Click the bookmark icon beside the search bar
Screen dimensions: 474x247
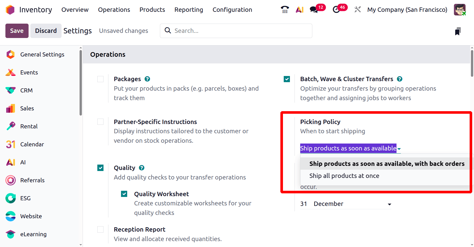click(x=458, y=31)
